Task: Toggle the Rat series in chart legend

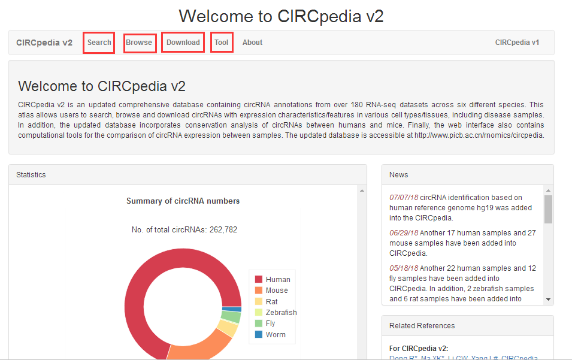Action: (271, 302)
